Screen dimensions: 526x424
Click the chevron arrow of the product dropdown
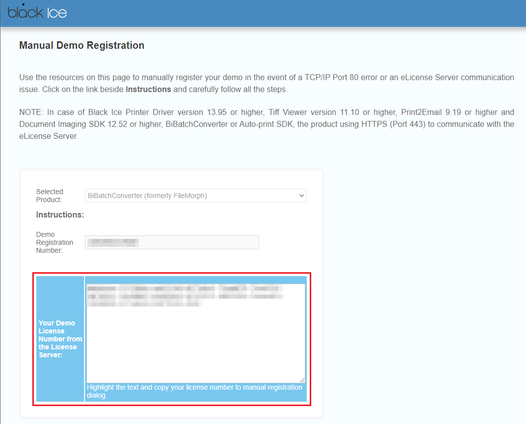coord(301,196)
